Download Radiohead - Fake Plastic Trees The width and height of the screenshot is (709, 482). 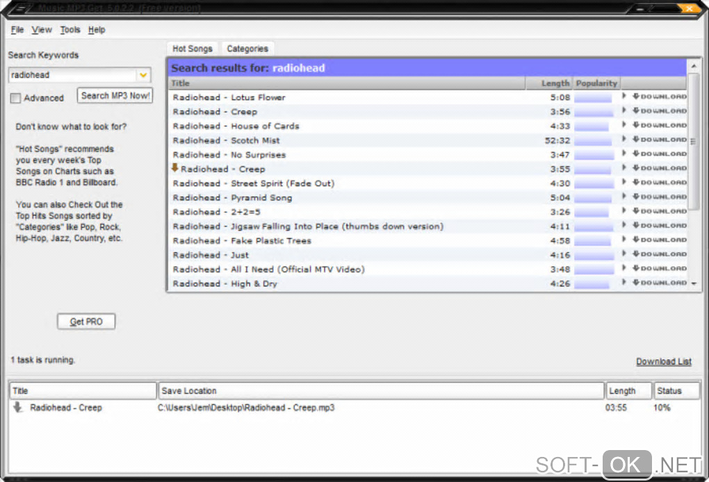[x=659, y=240]
